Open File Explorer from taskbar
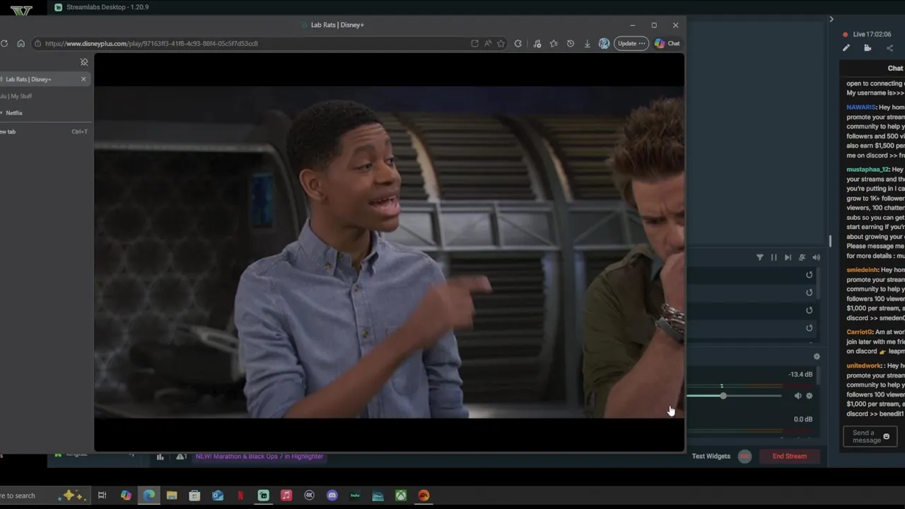 pos(172,496)
